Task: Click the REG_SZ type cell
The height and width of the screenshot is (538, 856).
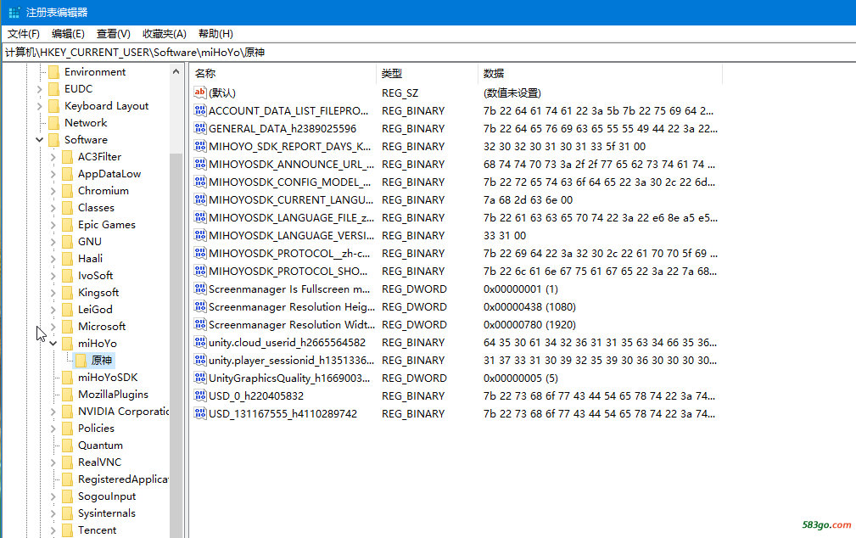Action: click(400, 92)
